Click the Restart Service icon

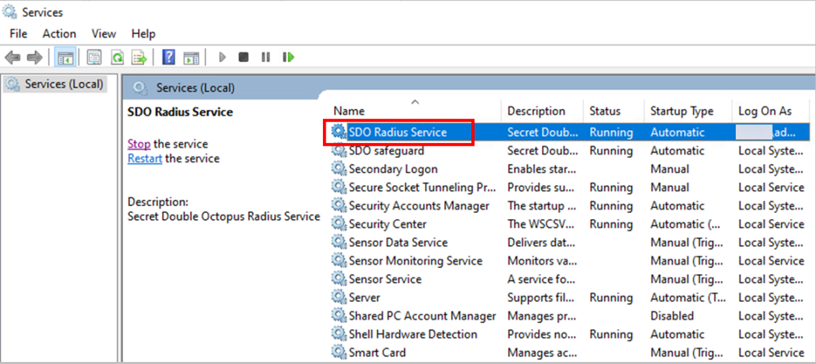(288, 58)
